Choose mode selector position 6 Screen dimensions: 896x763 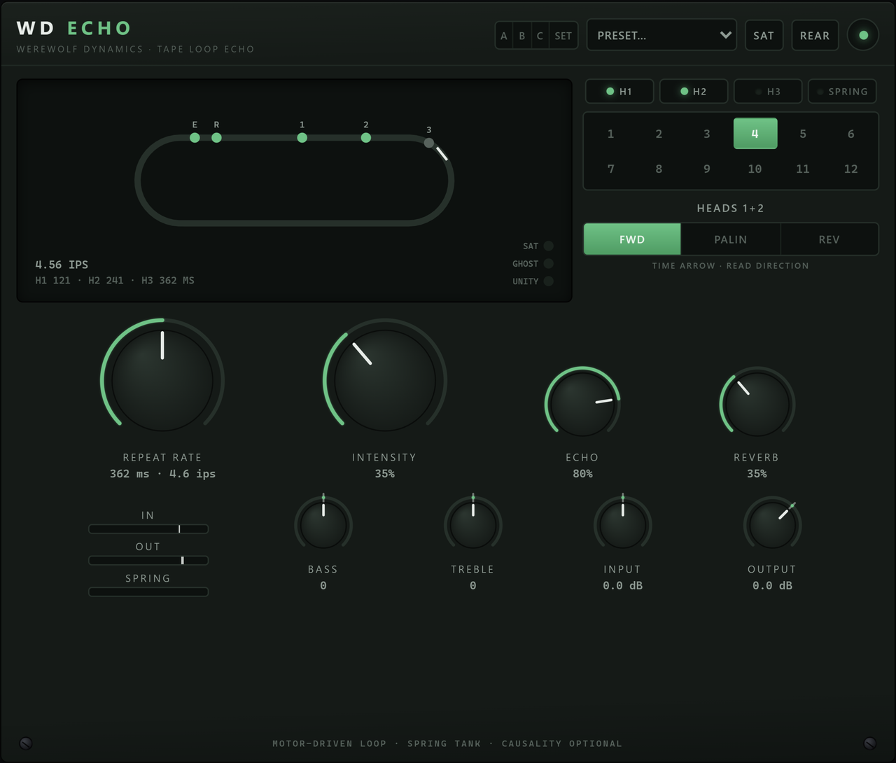(x=851, y=134)
